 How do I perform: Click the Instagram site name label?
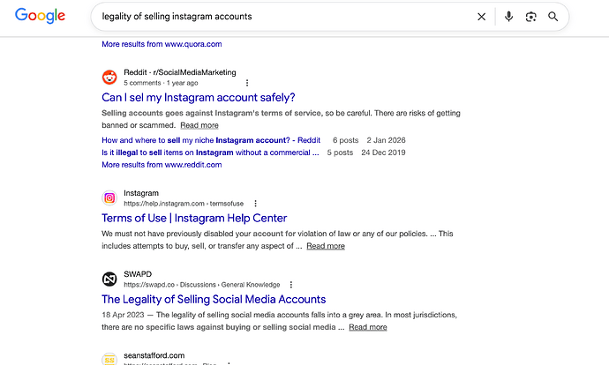(x=141, y=193)
